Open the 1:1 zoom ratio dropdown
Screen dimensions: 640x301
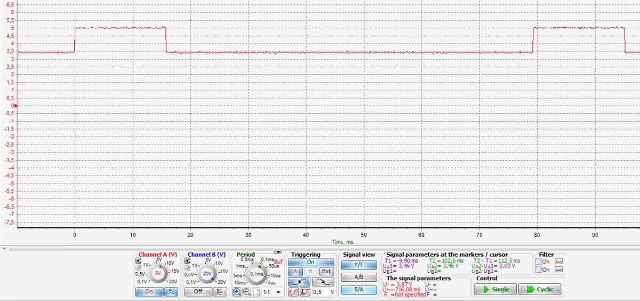273,292
